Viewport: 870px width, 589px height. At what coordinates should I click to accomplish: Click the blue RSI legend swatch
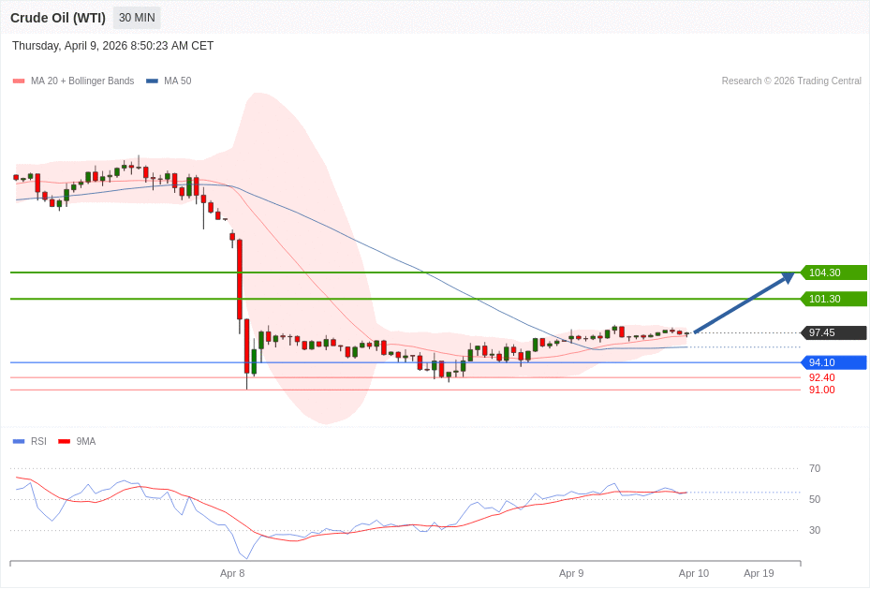[x=19, y=441]
